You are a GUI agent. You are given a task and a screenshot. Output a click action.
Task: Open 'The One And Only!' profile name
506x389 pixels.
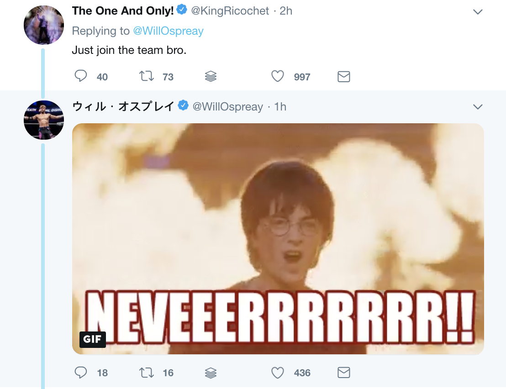click(123, 11)
